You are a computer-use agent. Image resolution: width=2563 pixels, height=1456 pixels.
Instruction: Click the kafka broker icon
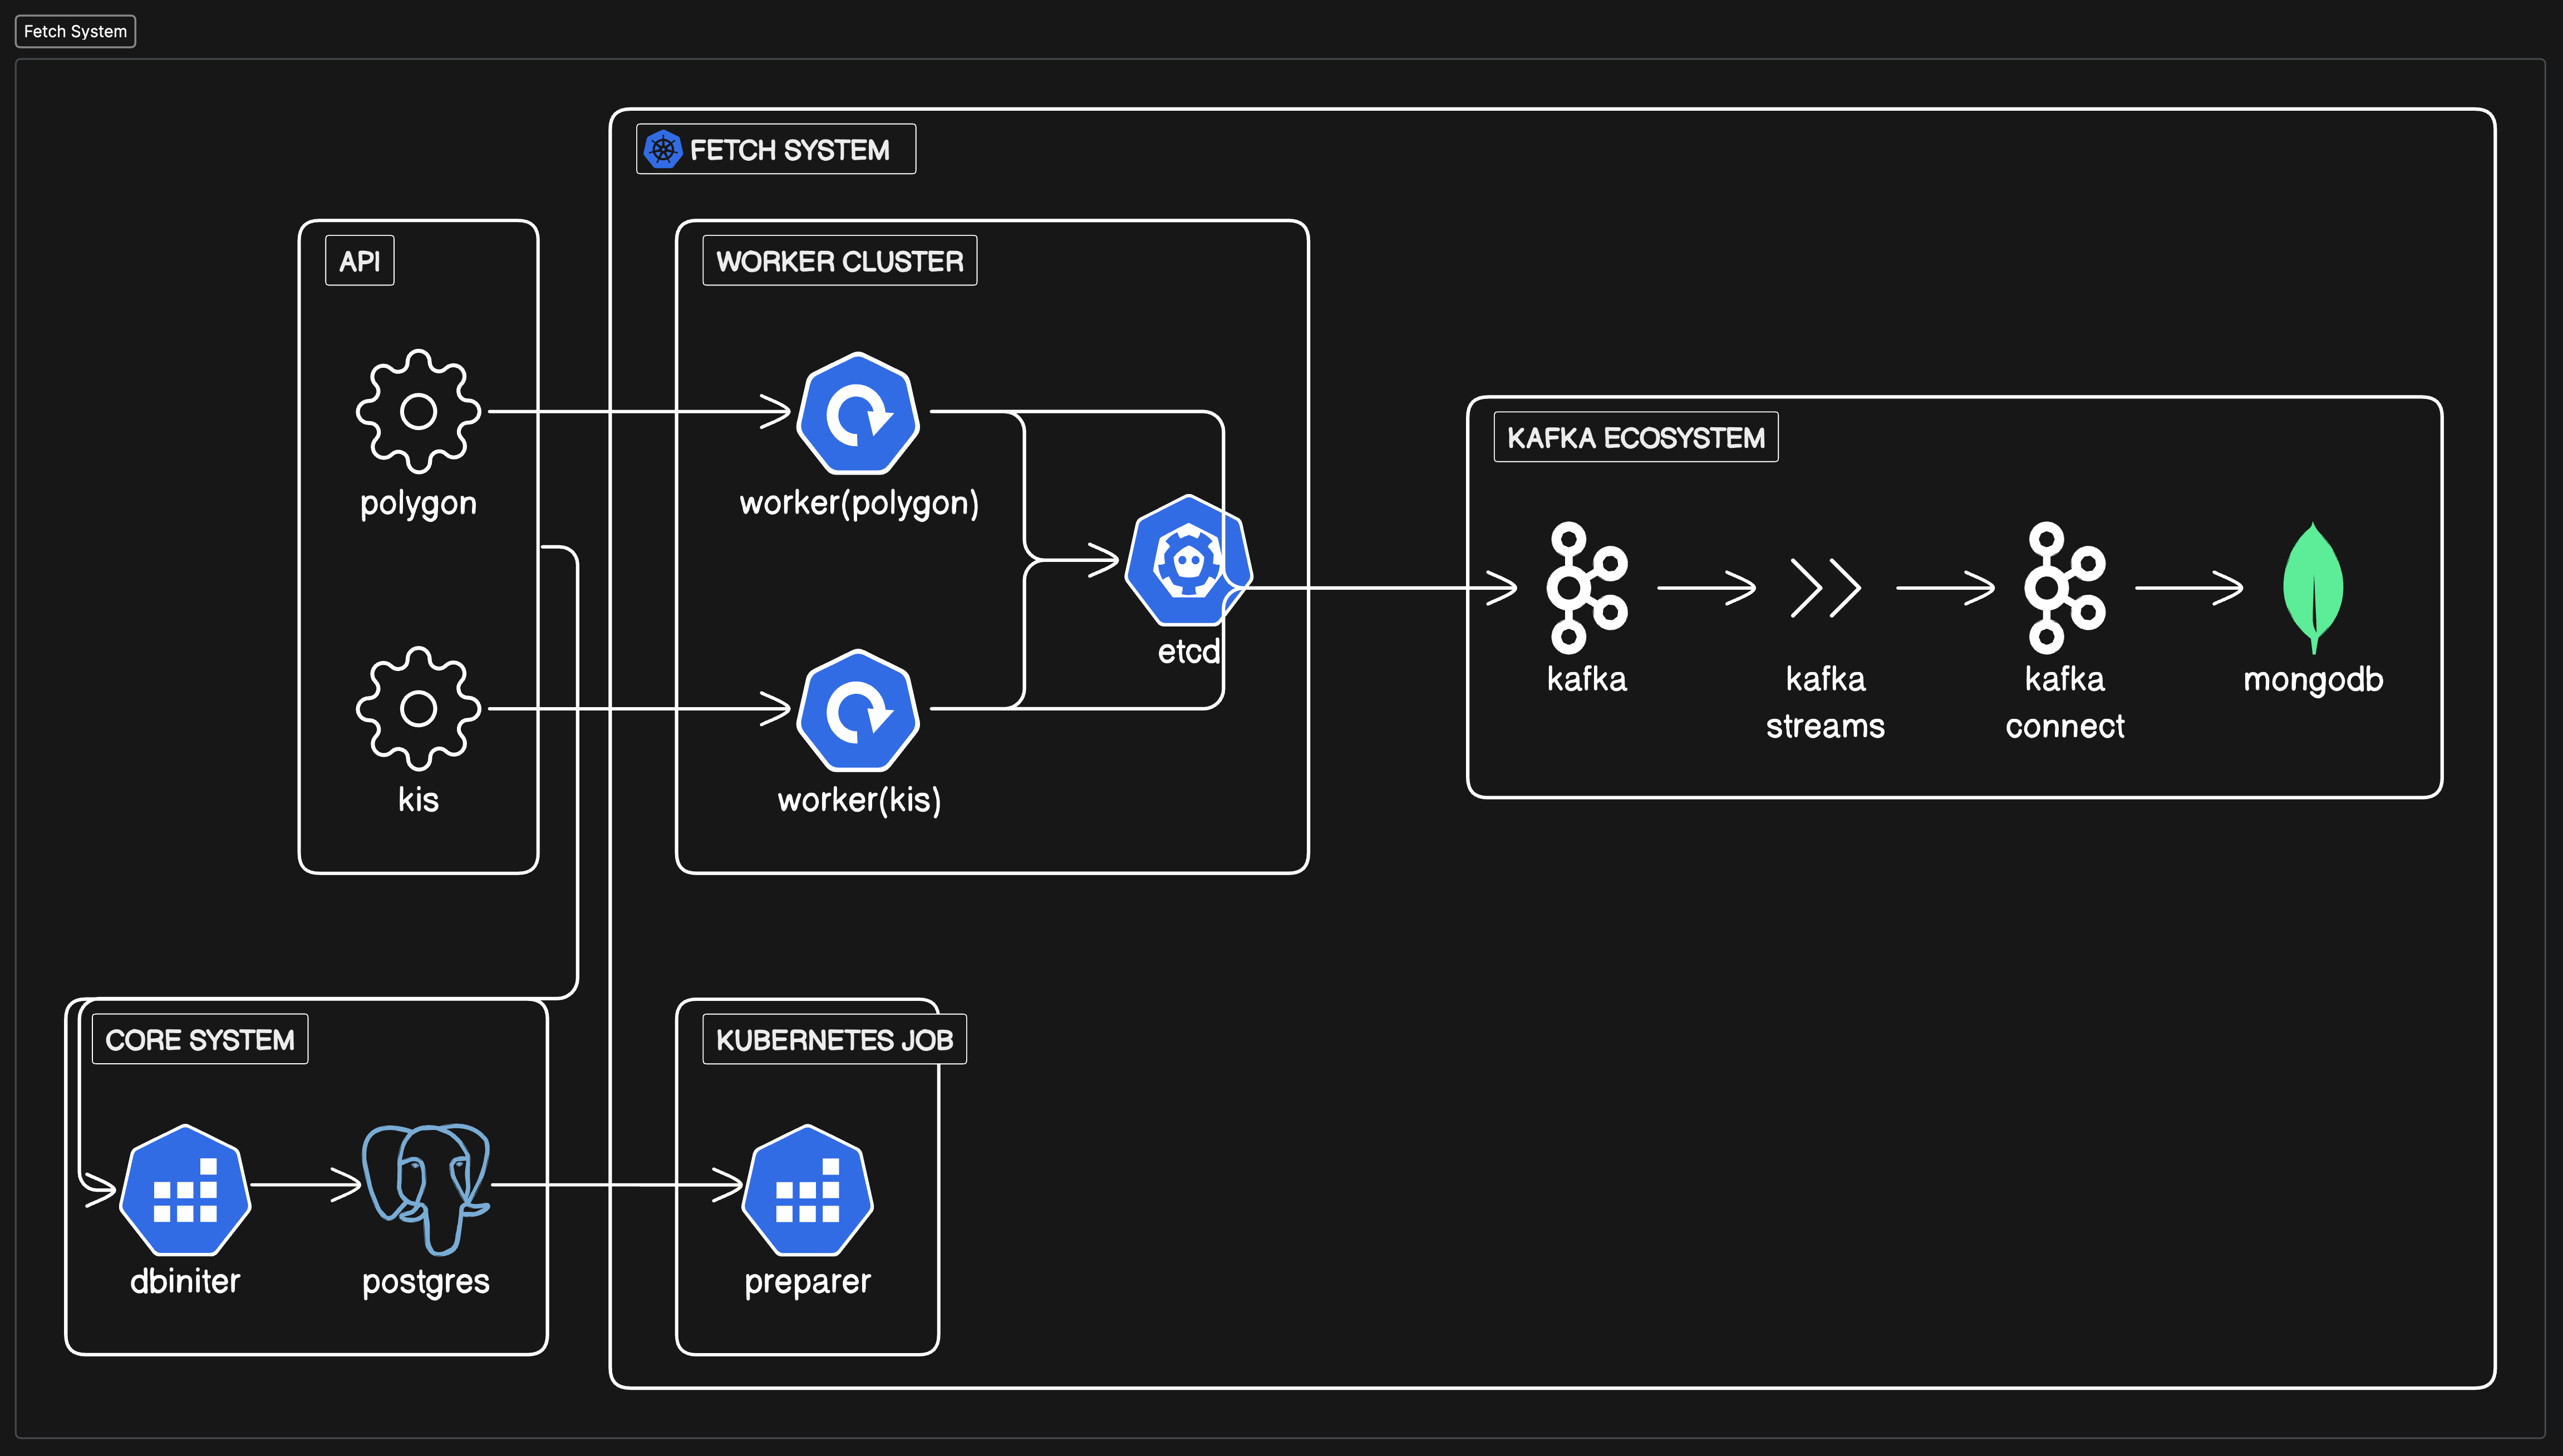1586,587
